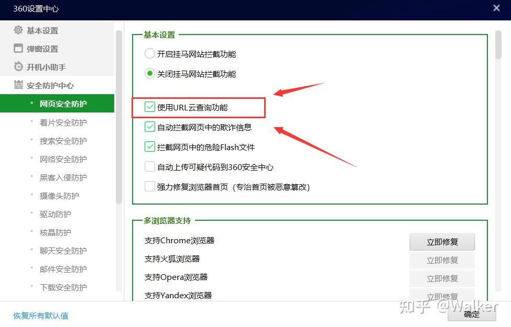The height and width of the screenshot is (327, 511).
Task: Click the 支持Opera浏览器 label
Action: pyautogui.click(x=176, y=277)
